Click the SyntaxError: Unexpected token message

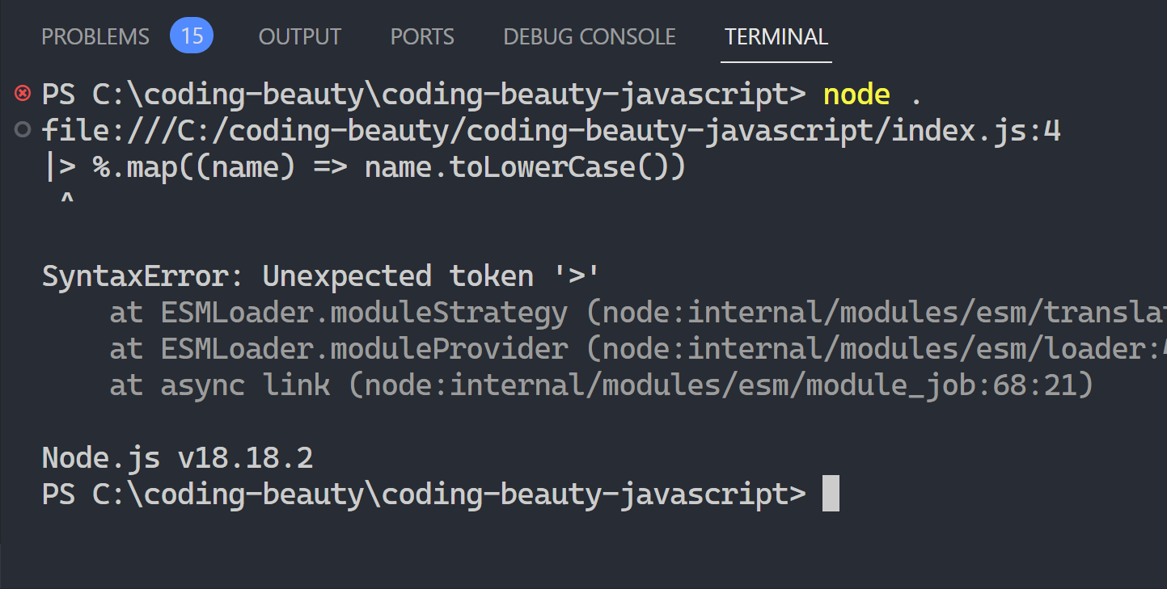pyautogui.click(x=321, y=276)
